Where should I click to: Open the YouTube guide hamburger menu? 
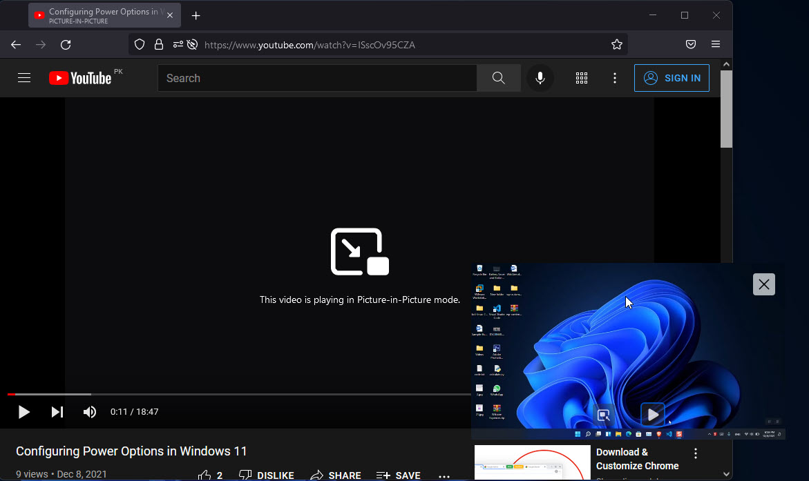click(x=24, y=78)
